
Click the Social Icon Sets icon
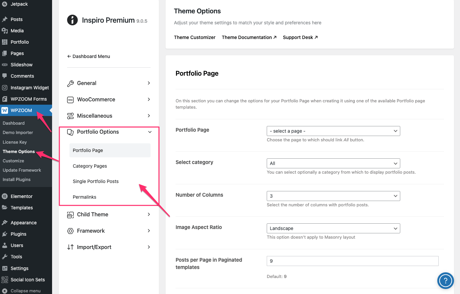[x=5, y=280]
